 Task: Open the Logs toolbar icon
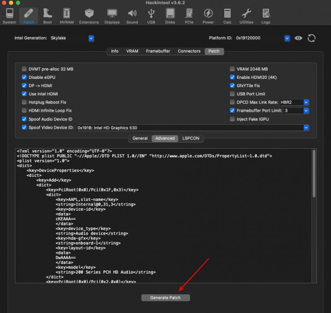[266, 16]
